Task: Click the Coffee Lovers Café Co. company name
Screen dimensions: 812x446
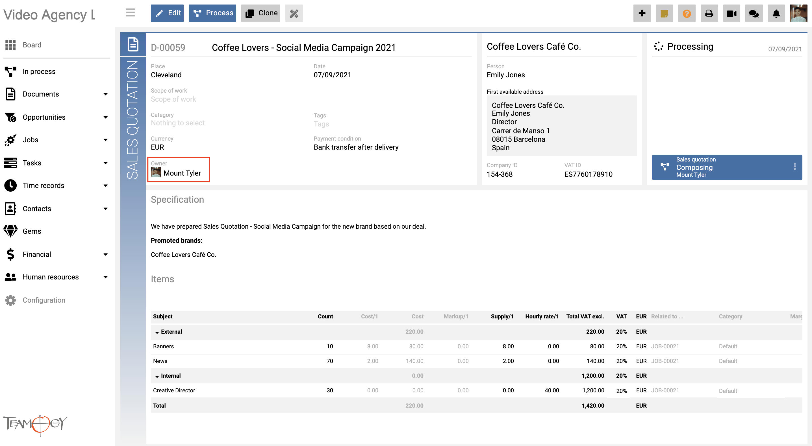Action: pyautogui.click(x=533, y=47)
